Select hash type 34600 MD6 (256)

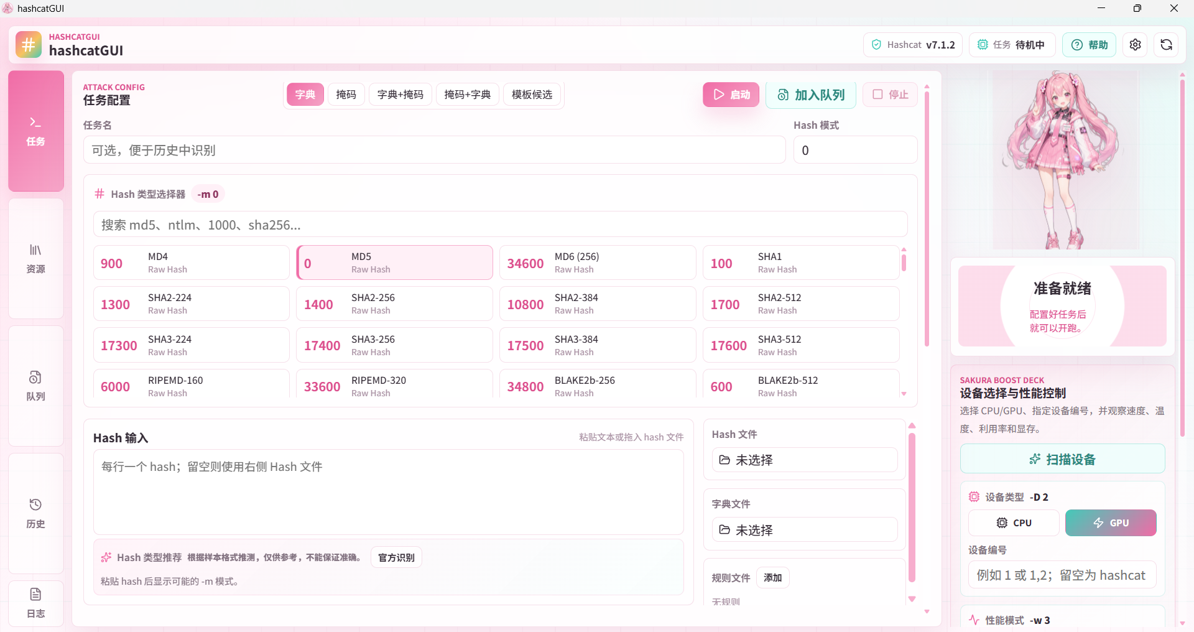click(x=598, y=263)
